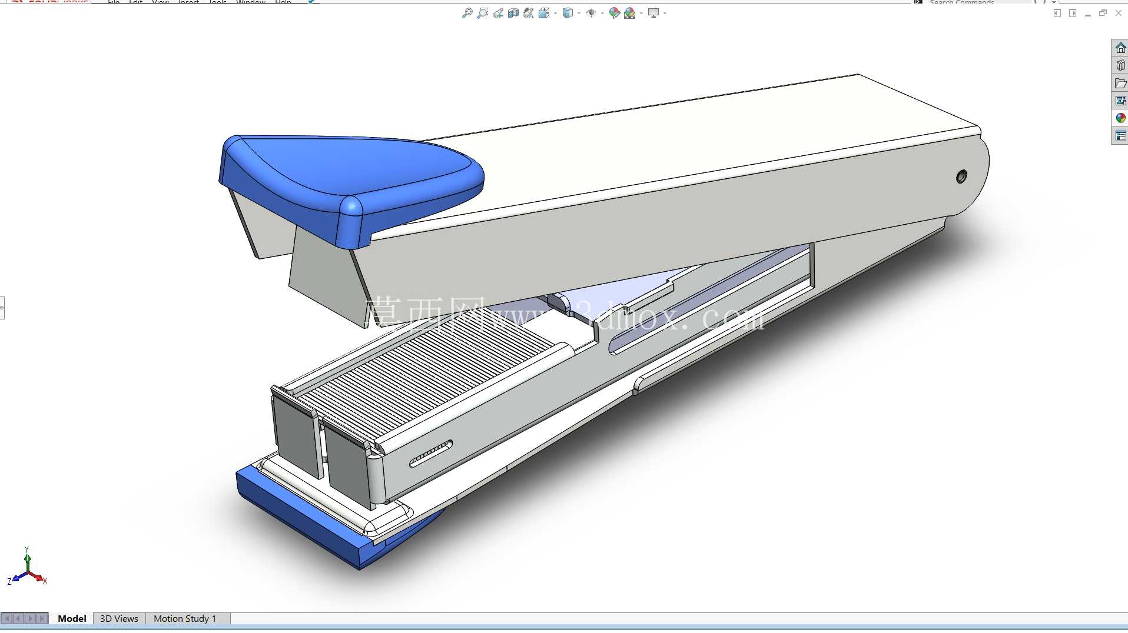Toggle the Section View tool
1128x633 pixels.
(513, 13)
